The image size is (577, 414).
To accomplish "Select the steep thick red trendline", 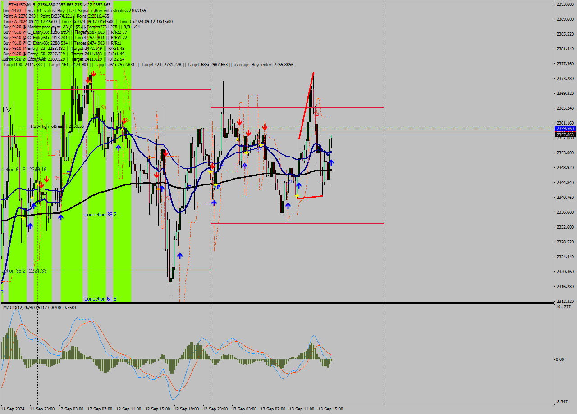I will [x=307, y=105].
